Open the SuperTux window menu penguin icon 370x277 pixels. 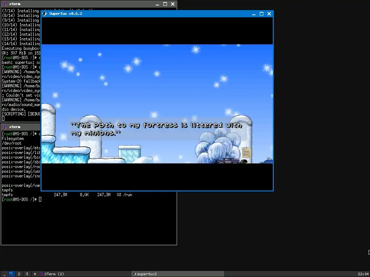click(x=44, y=14)
